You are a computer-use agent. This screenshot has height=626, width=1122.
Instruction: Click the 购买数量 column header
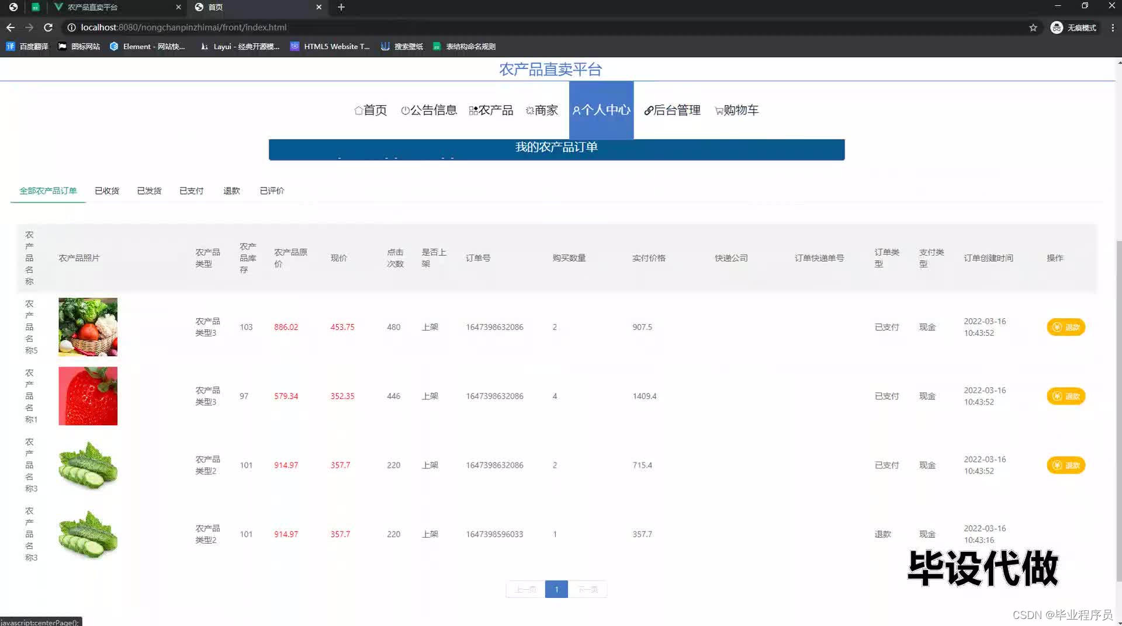tap(569, 258)
